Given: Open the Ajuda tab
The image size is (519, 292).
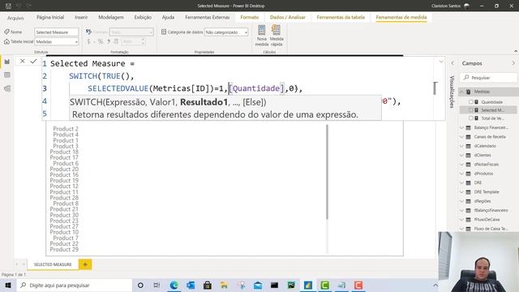Looking at the screenshot, I should pos(168,17).
